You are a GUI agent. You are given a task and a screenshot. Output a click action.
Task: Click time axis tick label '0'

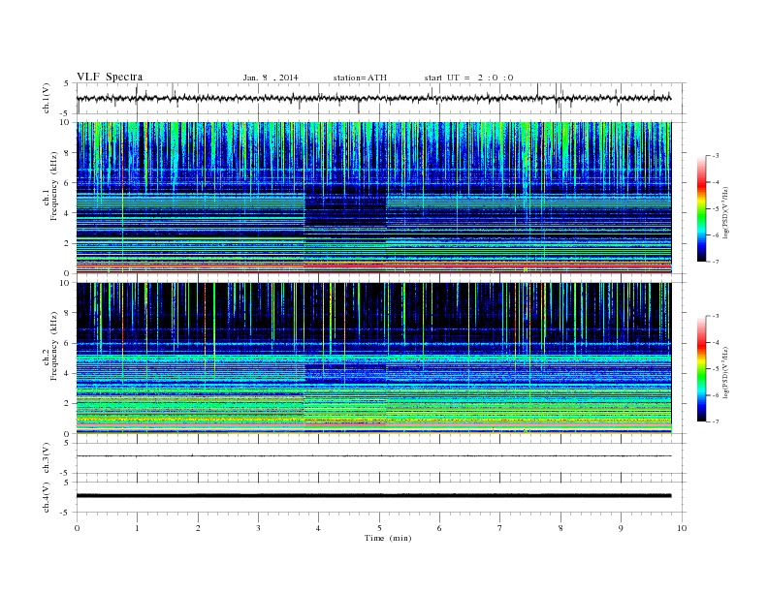[77, 528]
